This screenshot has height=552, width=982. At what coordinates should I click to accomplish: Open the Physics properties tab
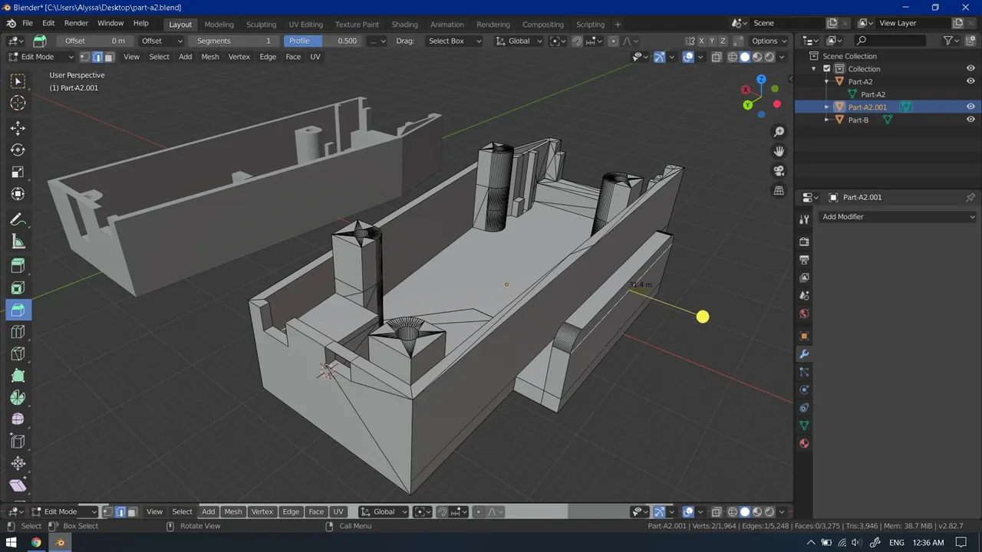tap(804, 389)
